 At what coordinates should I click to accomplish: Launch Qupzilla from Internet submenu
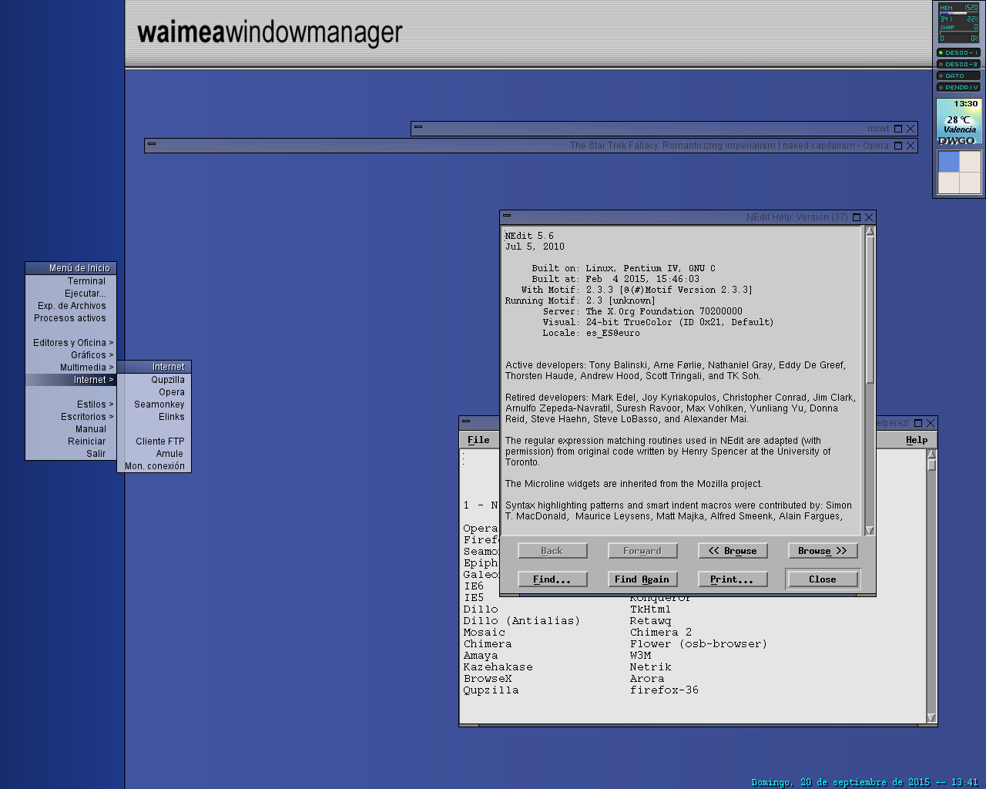tap(154, 380)
